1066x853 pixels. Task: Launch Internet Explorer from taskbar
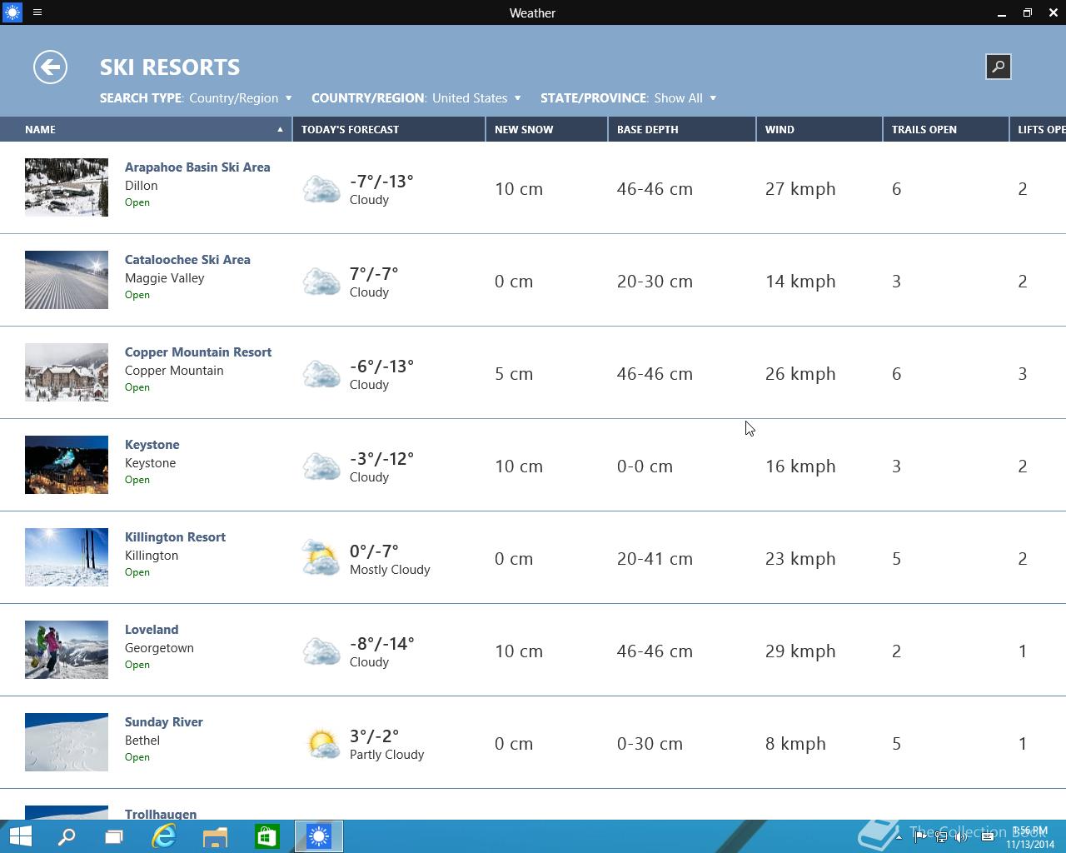point(164,836)
